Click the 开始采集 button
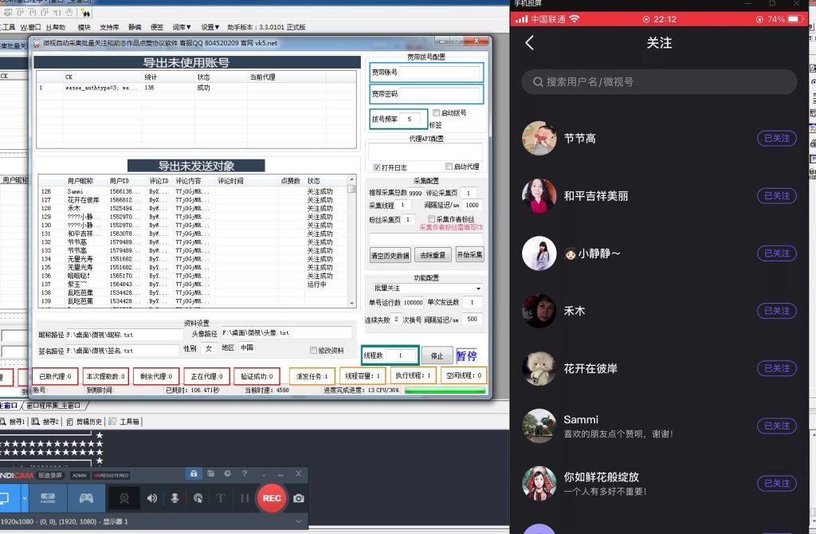This screenshot has height=534, width=816. coord(469,254)
